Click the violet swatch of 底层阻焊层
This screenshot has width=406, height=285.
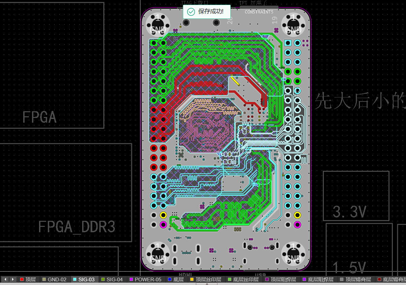coord(304,279)
